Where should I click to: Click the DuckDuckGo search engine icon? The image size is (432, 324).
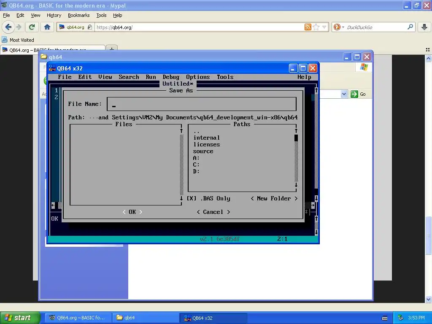click(x=336, y=27)
